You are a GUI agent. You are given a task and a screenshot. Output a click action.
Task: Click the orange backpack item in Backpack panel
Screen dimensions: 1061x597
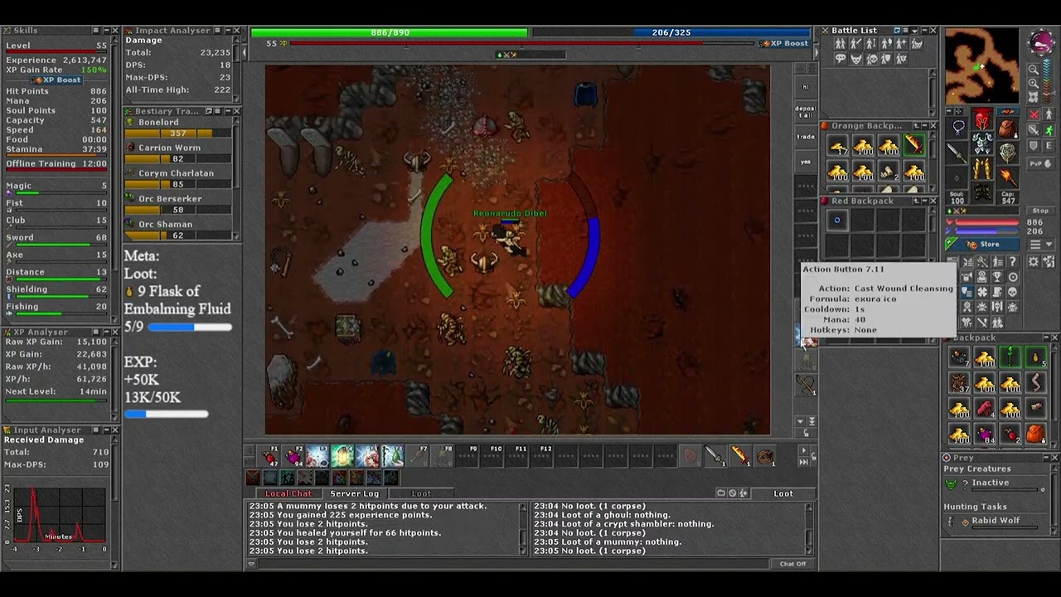(1035, 434)
